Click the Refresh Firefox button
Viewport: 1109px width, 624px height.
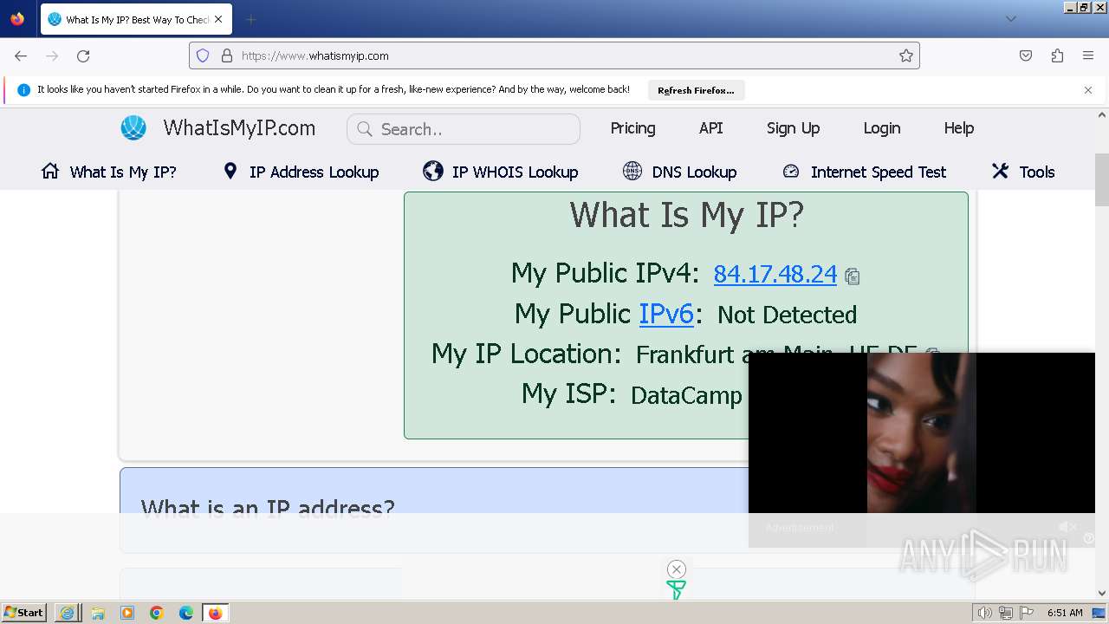click(696, 90)
